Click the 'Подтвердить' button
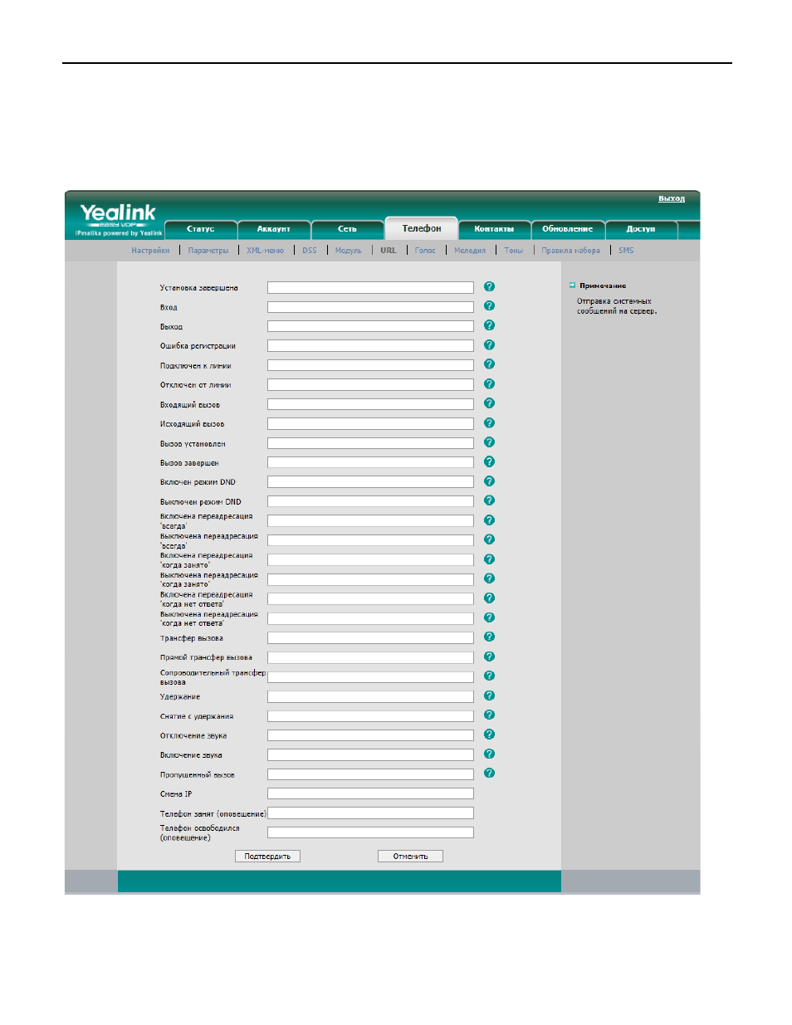 pyautogui.click(x=267, y=857)
